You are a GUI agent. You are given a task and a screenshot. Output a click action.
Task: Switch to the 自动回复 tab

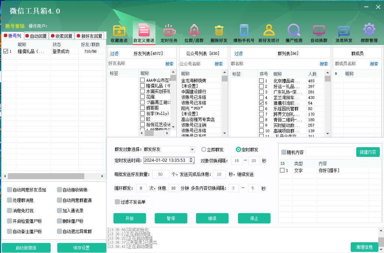[36, 36]
